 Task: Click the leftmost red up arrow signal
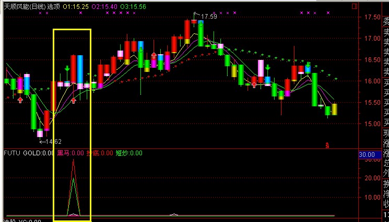coord(20,100)
